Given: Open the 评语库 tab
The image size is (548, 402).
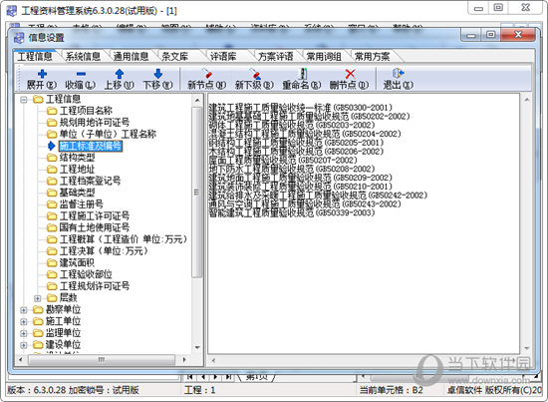Looking at the screenshot, I should (223, 56).
